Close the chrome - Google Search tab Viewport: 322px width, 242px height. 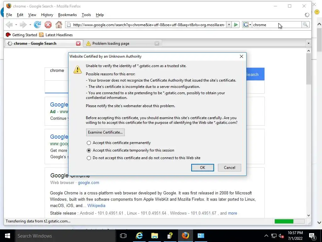(78, 43)
